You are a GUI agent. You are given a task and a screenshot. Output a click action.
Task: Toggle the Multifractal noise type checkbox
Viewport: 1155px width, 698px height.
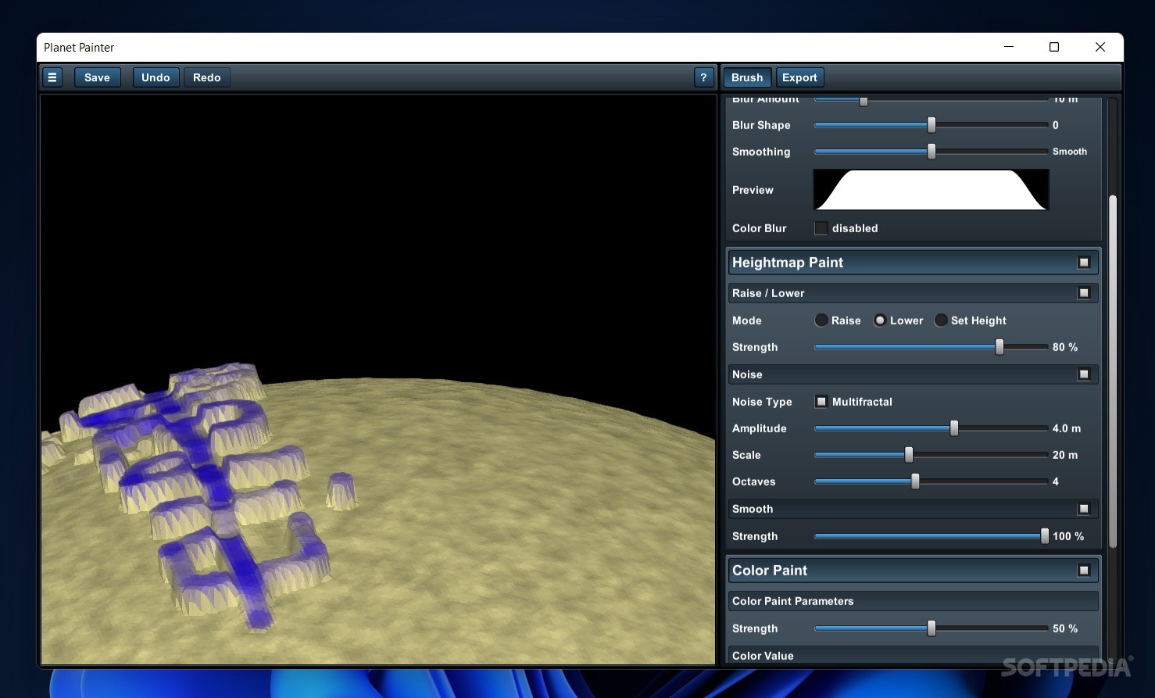821,402
